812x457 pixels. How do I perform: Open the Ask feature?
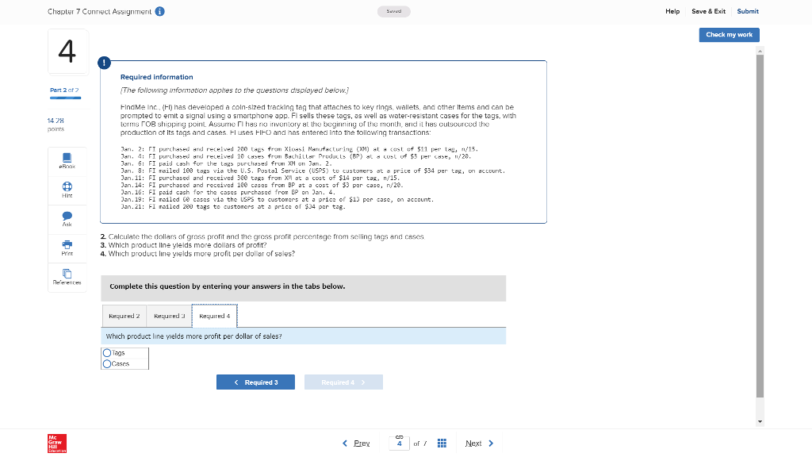[67, 219]
